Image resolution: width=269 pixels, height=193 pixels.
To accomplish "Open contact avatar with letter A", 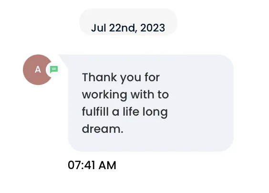I will (x=38, y=70).
